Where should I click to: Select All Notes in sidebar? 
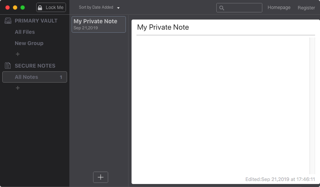(35, 77)
